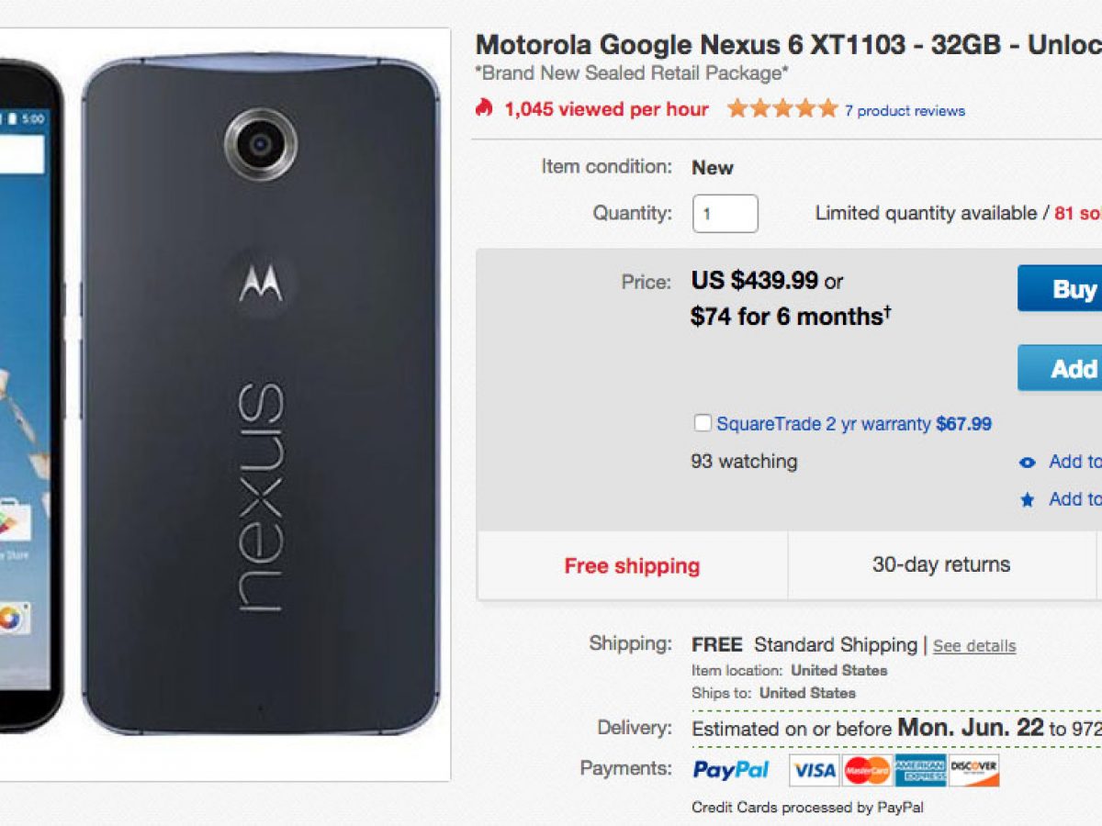This screenshot has height=826, width=1102.
Task: Click the eye icon next to Add to watch
Action: [x=1026, y=462]
